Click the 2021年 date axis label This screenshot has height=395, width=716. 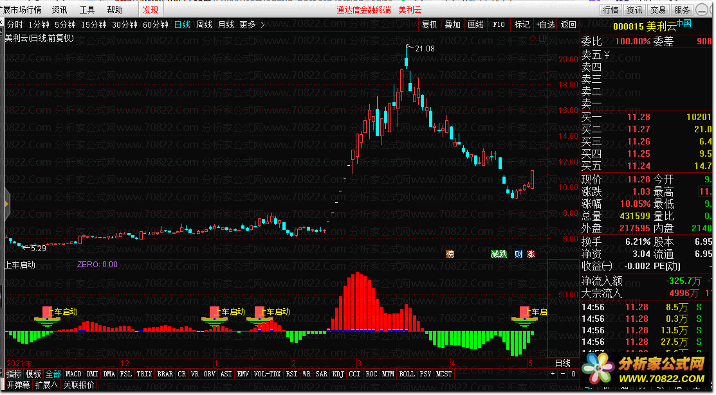click(19, 363)
